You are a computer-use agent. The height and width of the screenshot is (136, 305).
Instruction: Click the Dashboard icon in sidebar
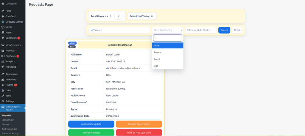(3, 4)
